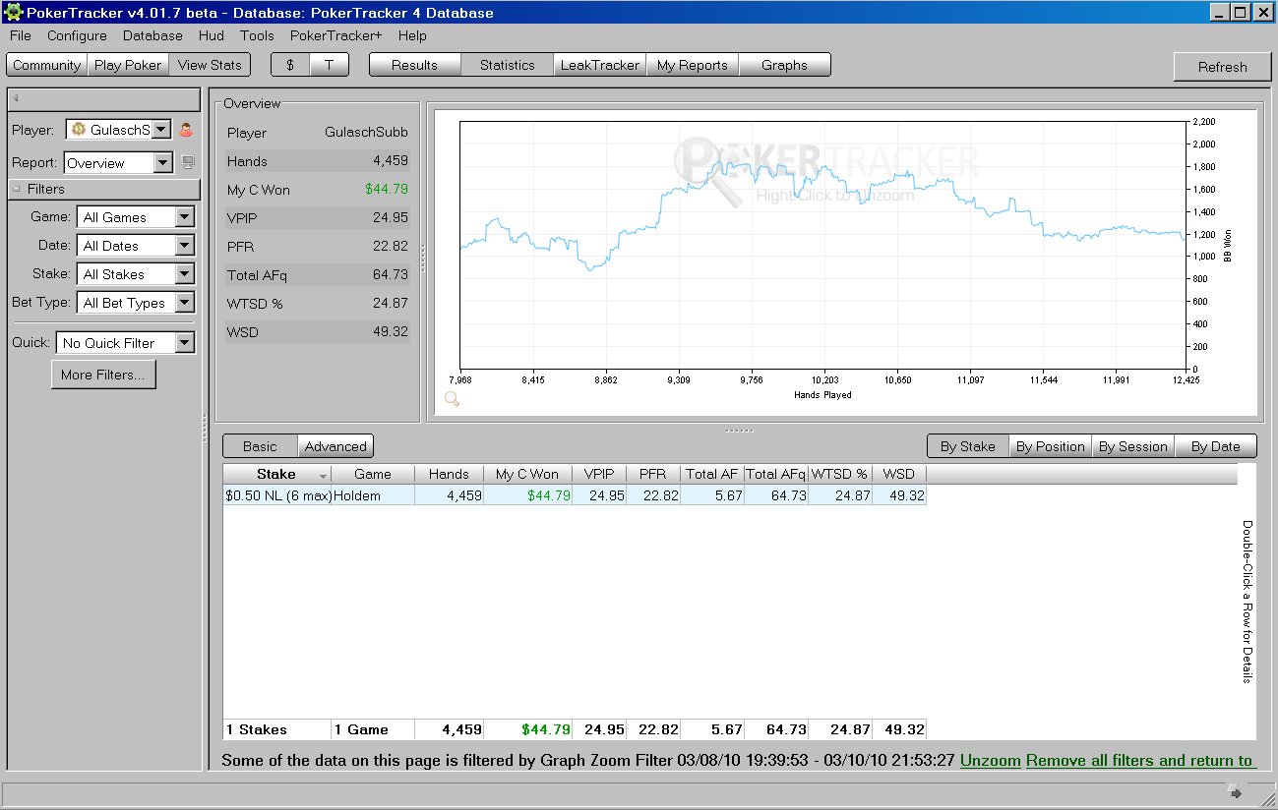
Task: Click the player avatar icon beside Player dropdown
Action: (x=186, y=130)
